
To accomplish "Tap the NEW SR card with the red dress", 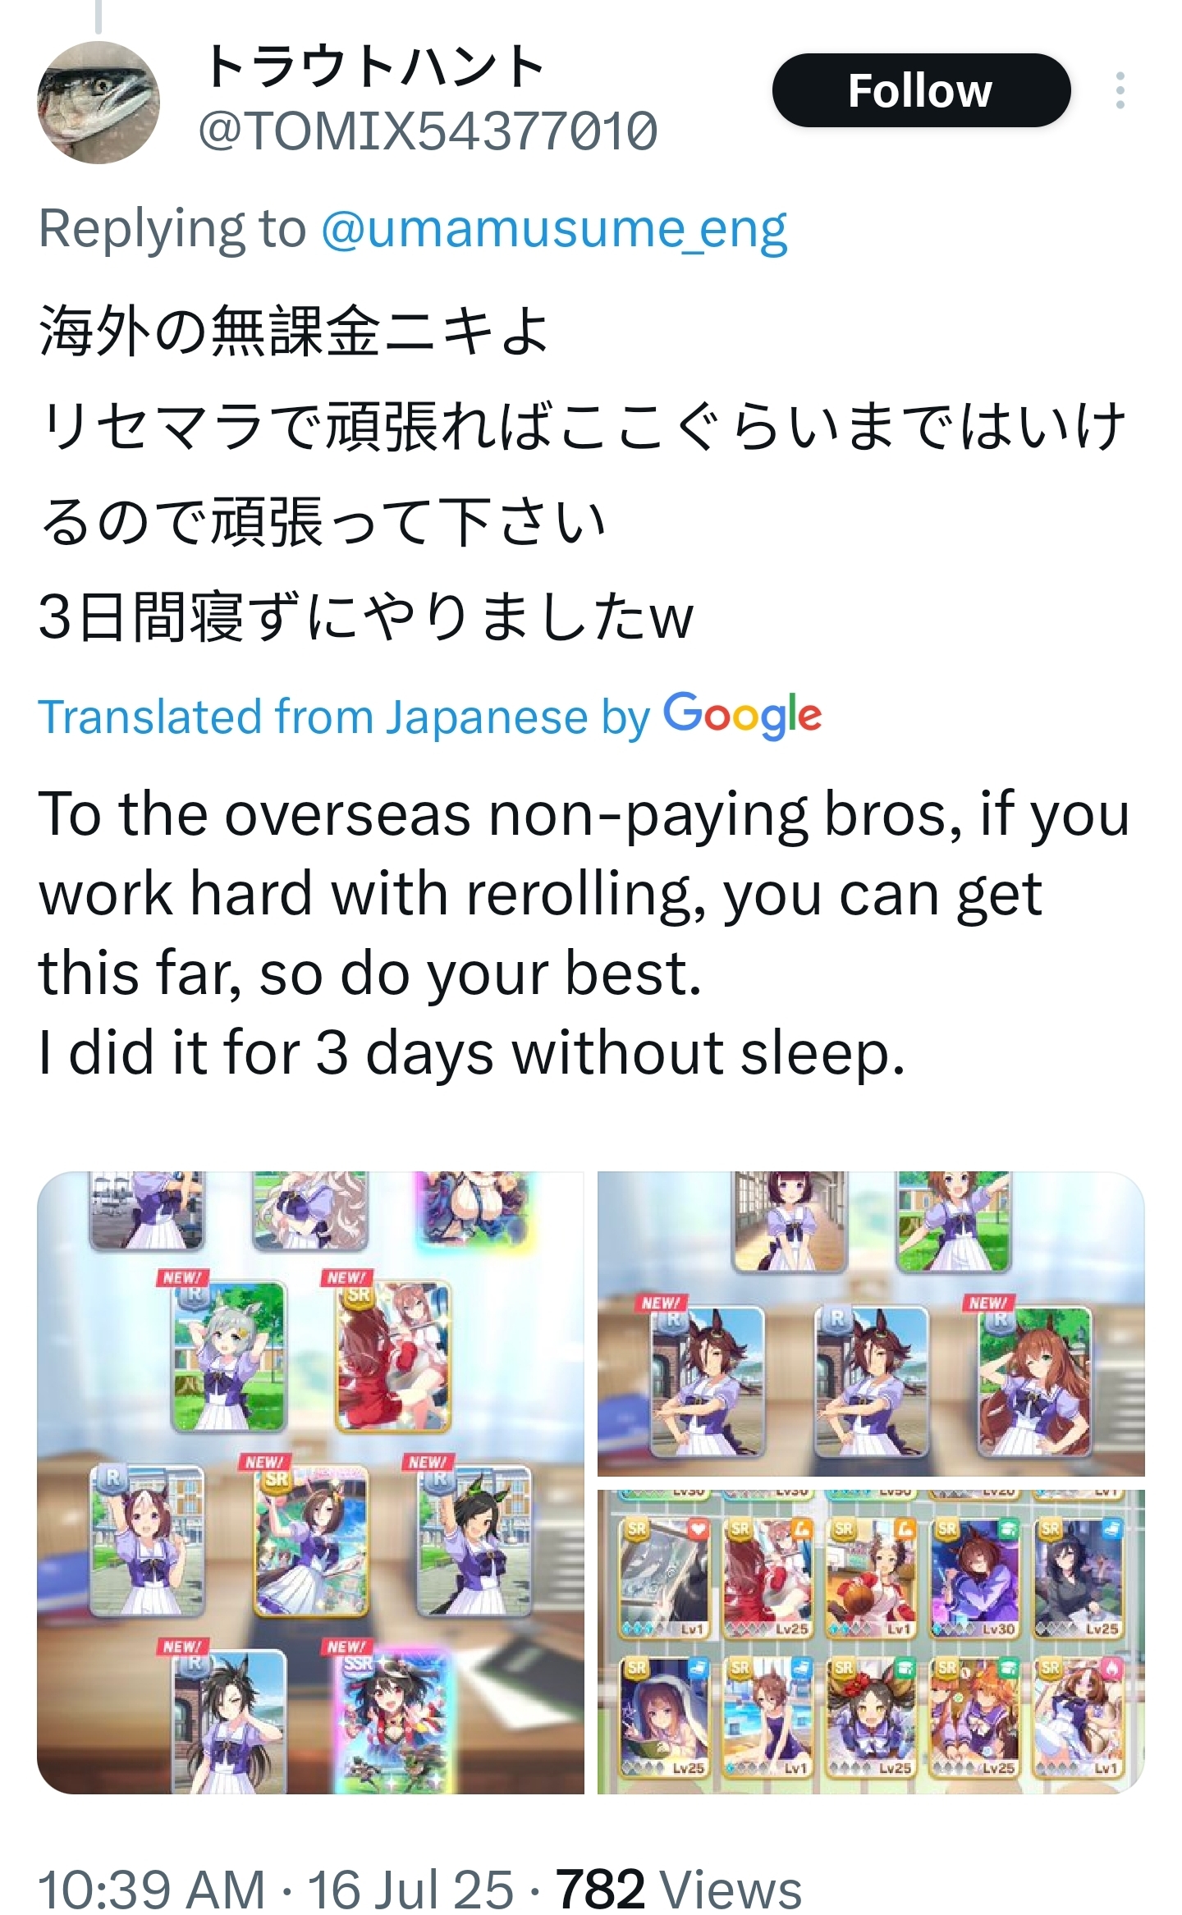I will [393, 1356].
